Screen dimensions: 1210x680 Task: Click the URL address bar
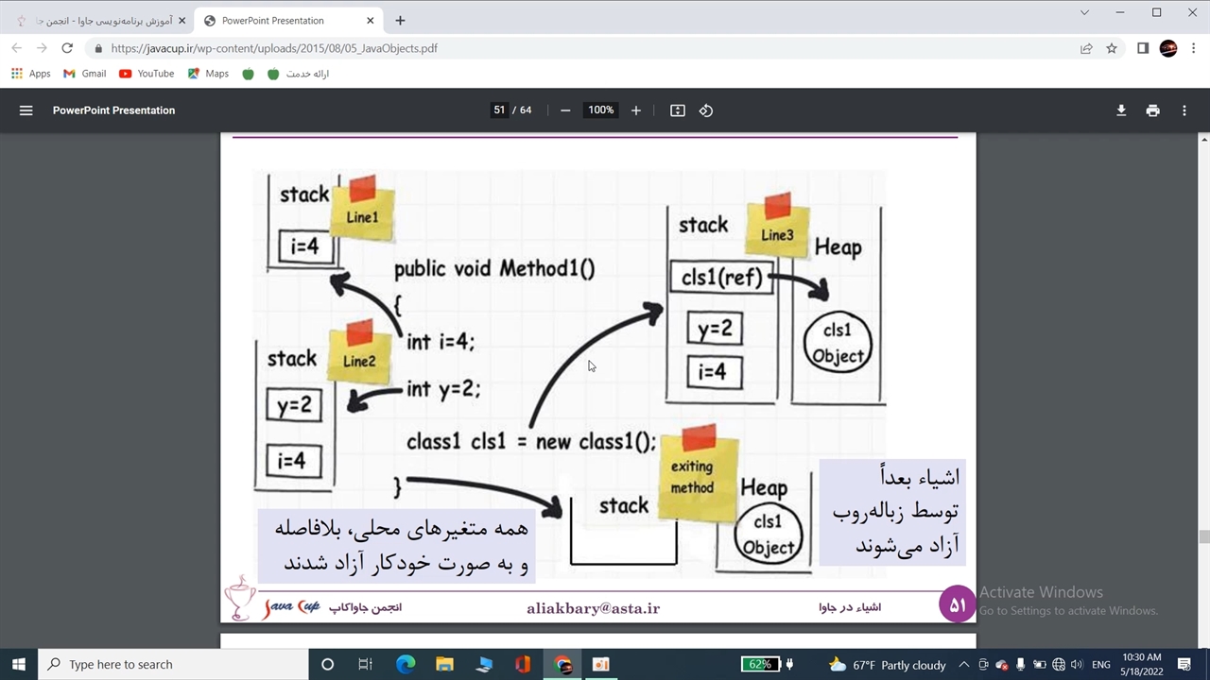(567, 48)
